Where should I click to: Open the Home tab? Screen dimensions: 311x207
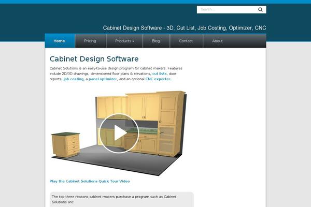(x=60, y=41)
